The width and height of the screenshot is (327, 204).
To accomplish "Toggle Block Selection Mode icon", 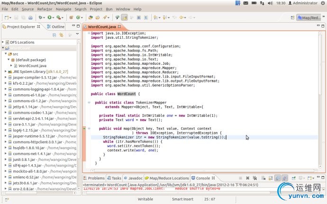I will 139,18.
